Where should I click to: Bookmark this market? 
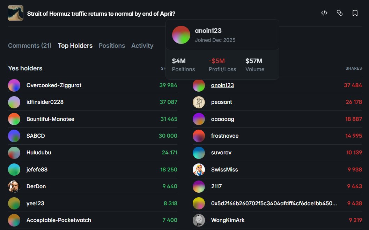355,13
